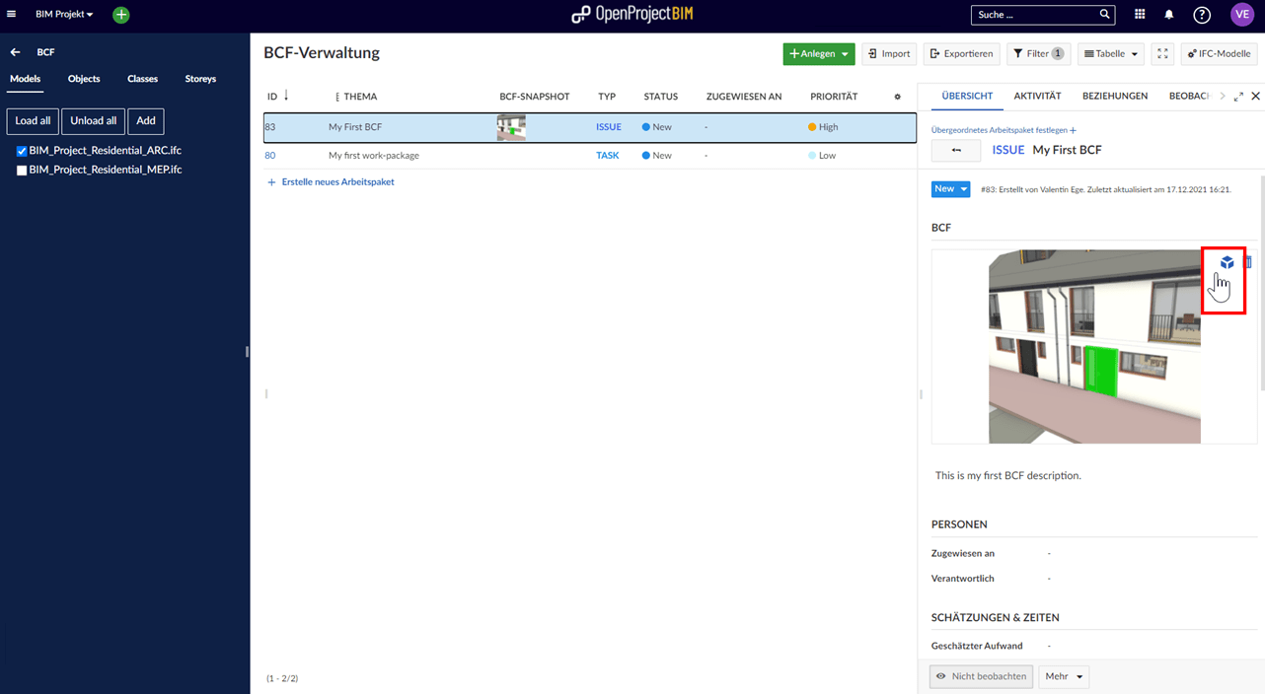Check BIM_Project_Residential_MEP.ifc model
The height and width of the screenshot is (694, 1265).
click(22, 171)
